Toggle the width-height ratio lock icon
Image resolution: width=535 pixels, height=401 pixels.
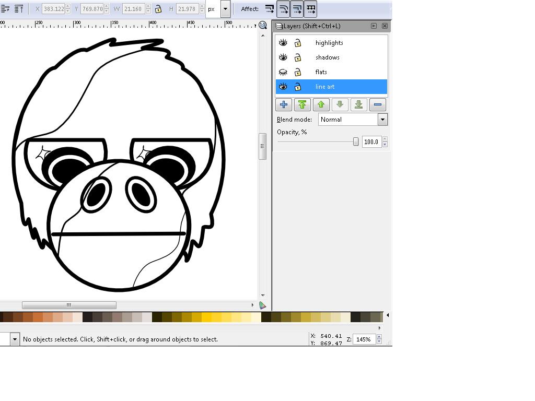[158, 9]
